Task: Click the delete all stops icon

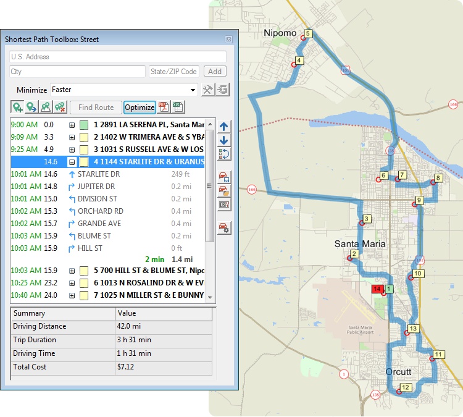Action: (60, 107)
